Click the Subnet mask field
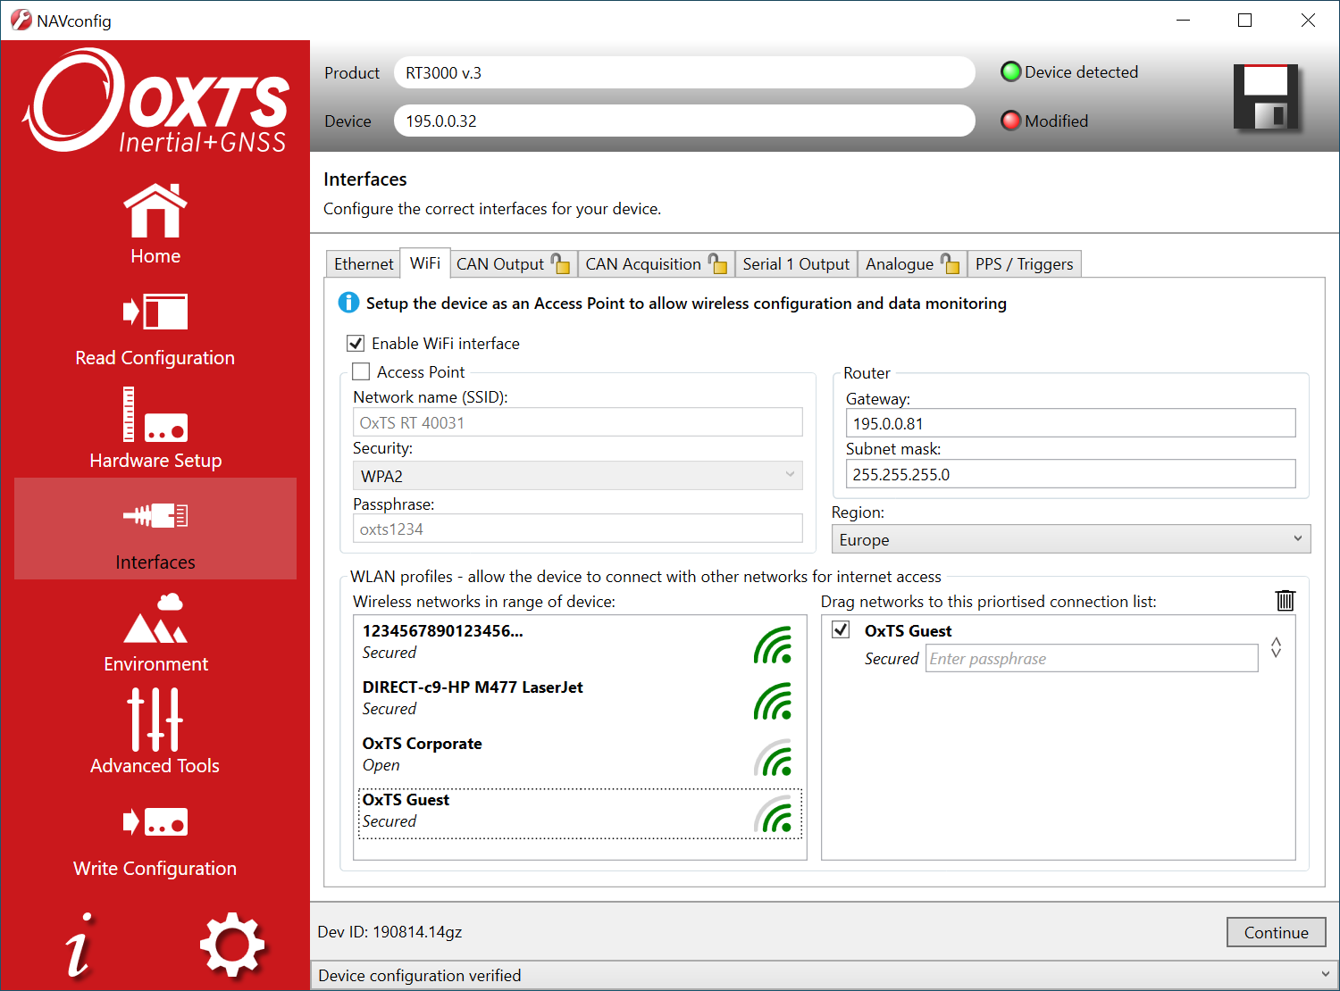The height and width of the screenshot is (991, 1340). (1070, 474)
